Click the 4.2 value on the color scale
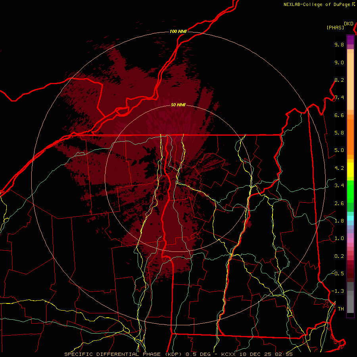 [x=339, y=168]
